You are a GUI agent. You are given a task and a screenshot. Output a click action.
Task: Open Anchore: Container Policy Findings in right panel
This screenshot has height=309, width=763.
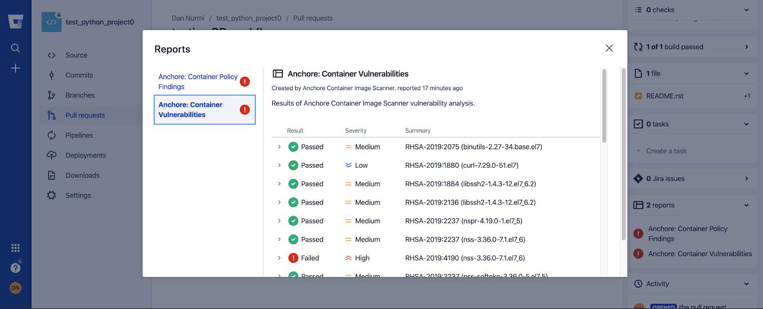[688, 234]
